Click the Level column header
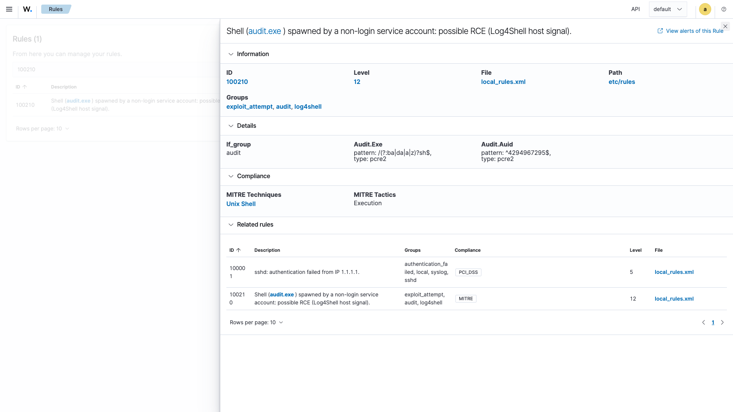733x412 pixels. pyautogui.click(x=635, y=250)
